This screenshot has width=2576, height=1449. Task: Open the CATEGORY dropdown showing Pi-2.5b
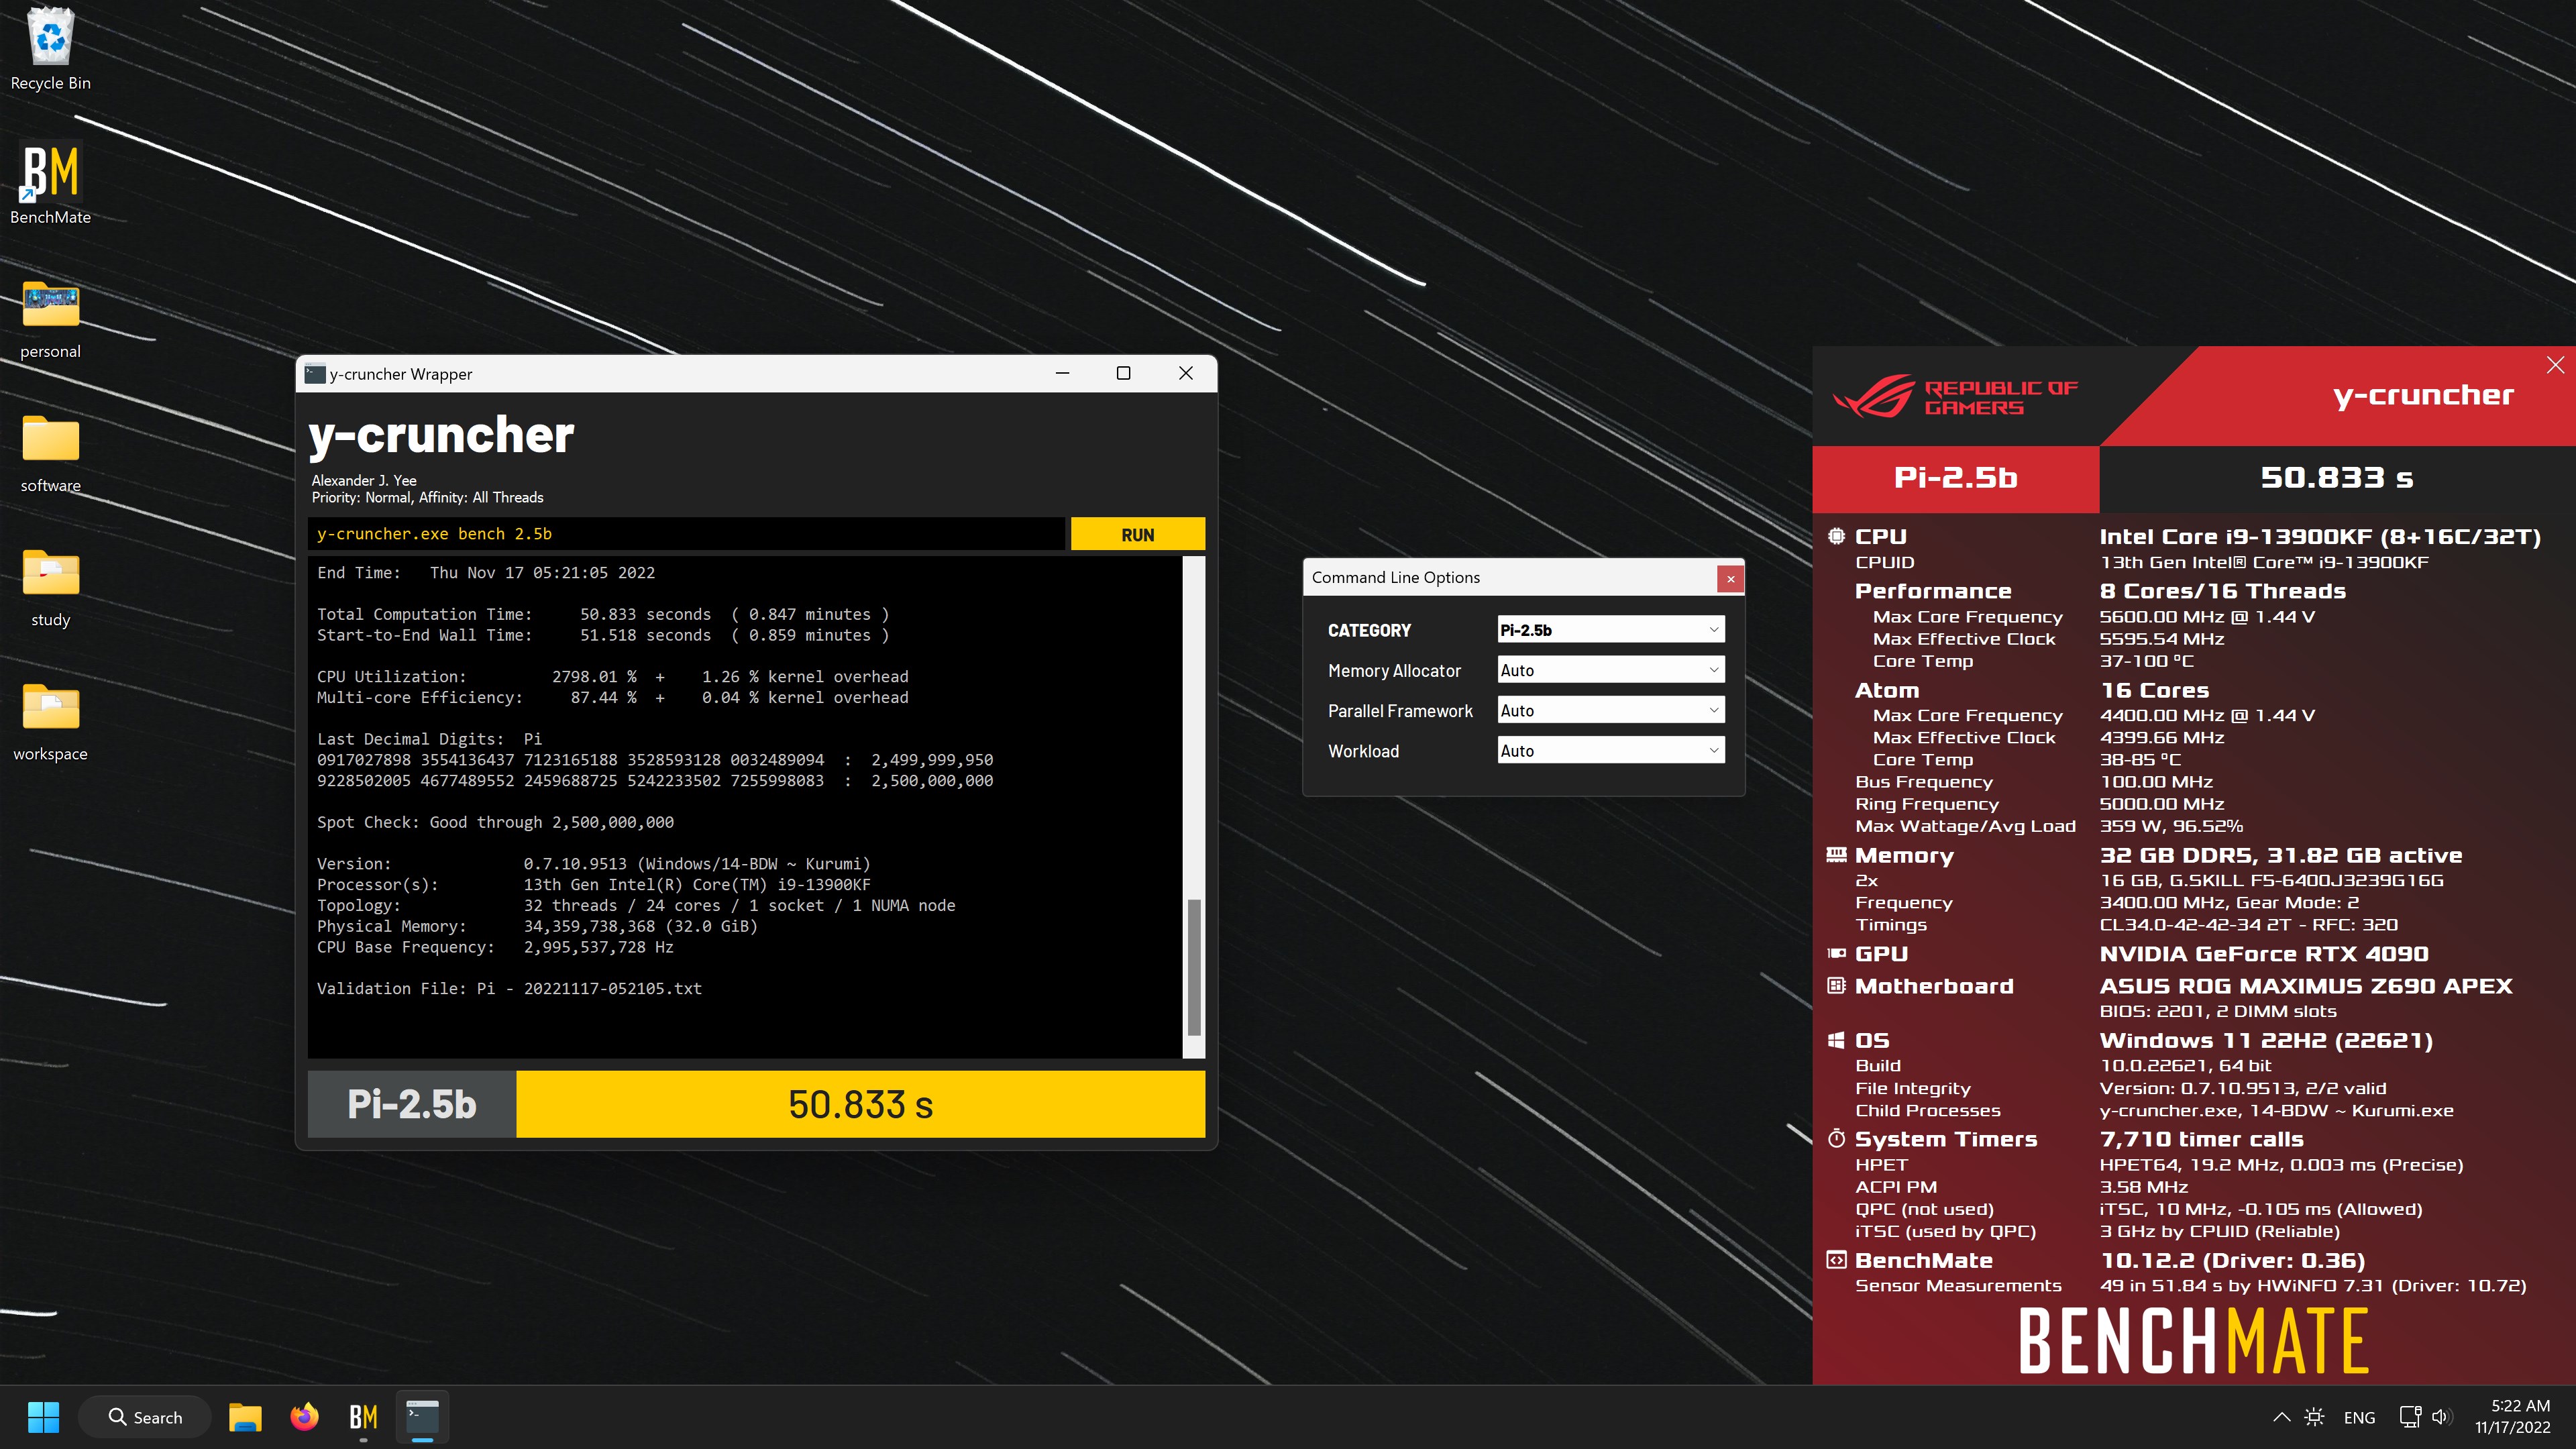[1610, 630]
